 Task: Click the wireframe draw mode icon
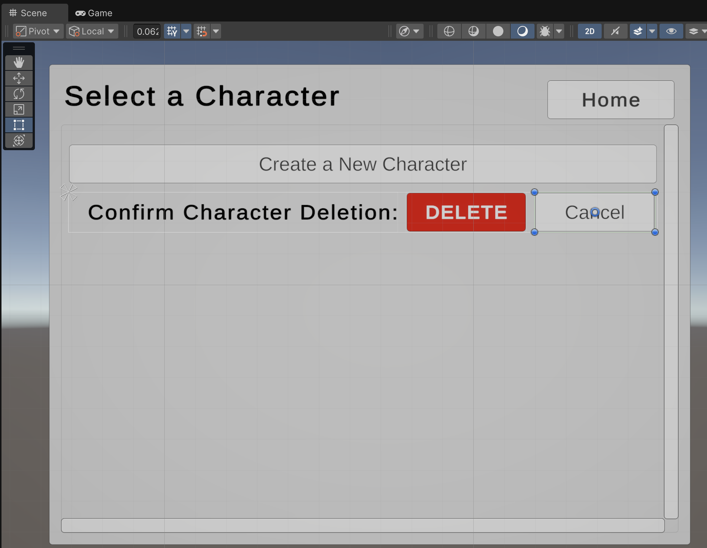point(449,32)
